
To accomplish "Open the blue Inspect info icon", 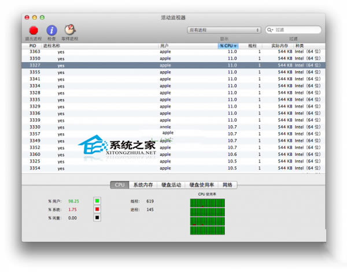I will [x=51, y=30].
